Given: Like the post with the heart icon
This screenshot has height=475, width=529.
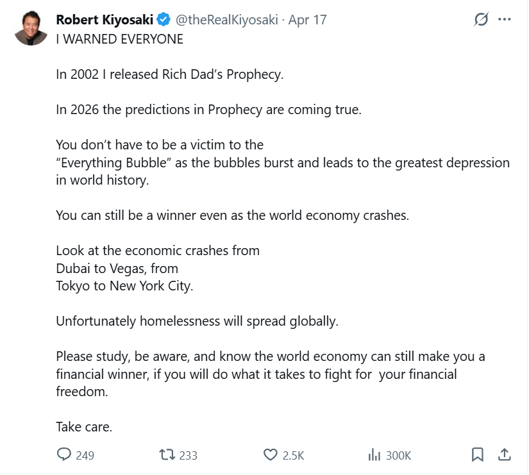Looking at the screenshot, I should (271, 454).
